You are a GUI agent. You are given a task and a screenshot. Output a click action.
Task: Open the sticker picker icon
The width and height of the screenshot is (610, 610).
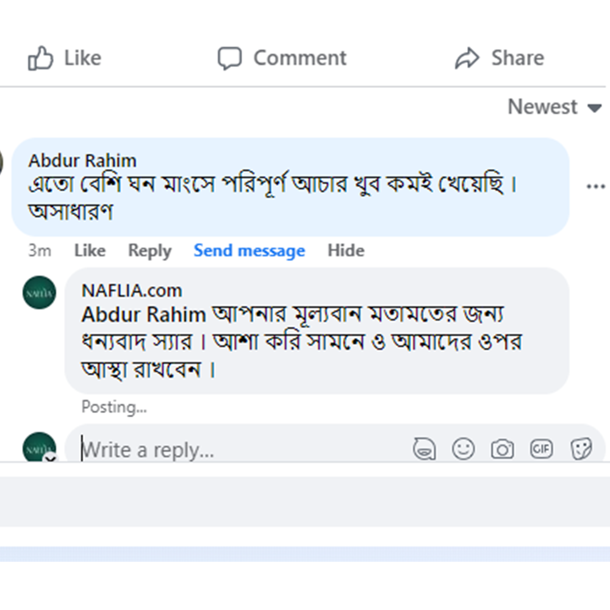580,450
